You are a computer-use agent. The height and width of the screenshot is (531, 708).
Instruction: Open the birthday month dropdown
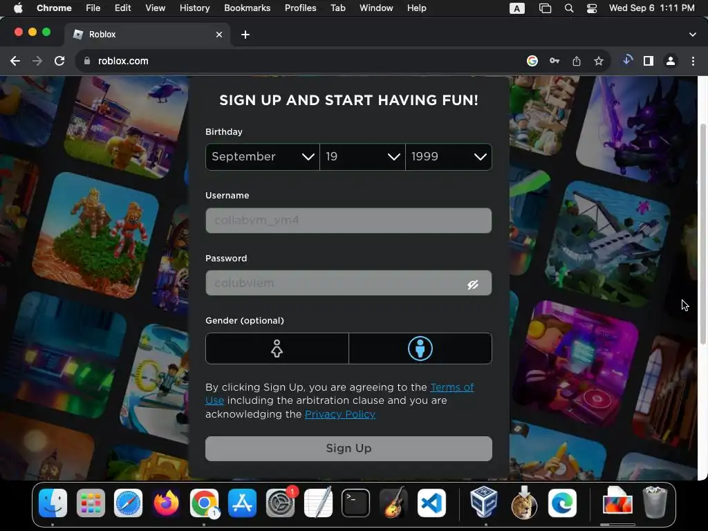pyautogui.click(x=262, y=157)
